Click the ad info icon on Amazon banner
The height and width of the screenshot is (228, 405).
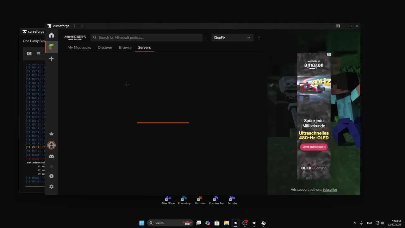tap(329, 54)
